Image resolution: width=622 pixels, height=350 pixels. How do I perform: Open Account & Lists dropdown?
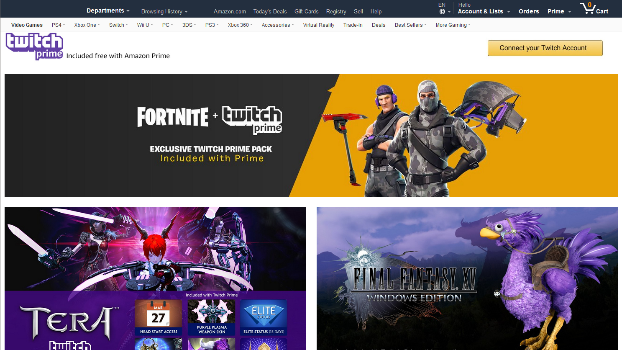[484, 11]
